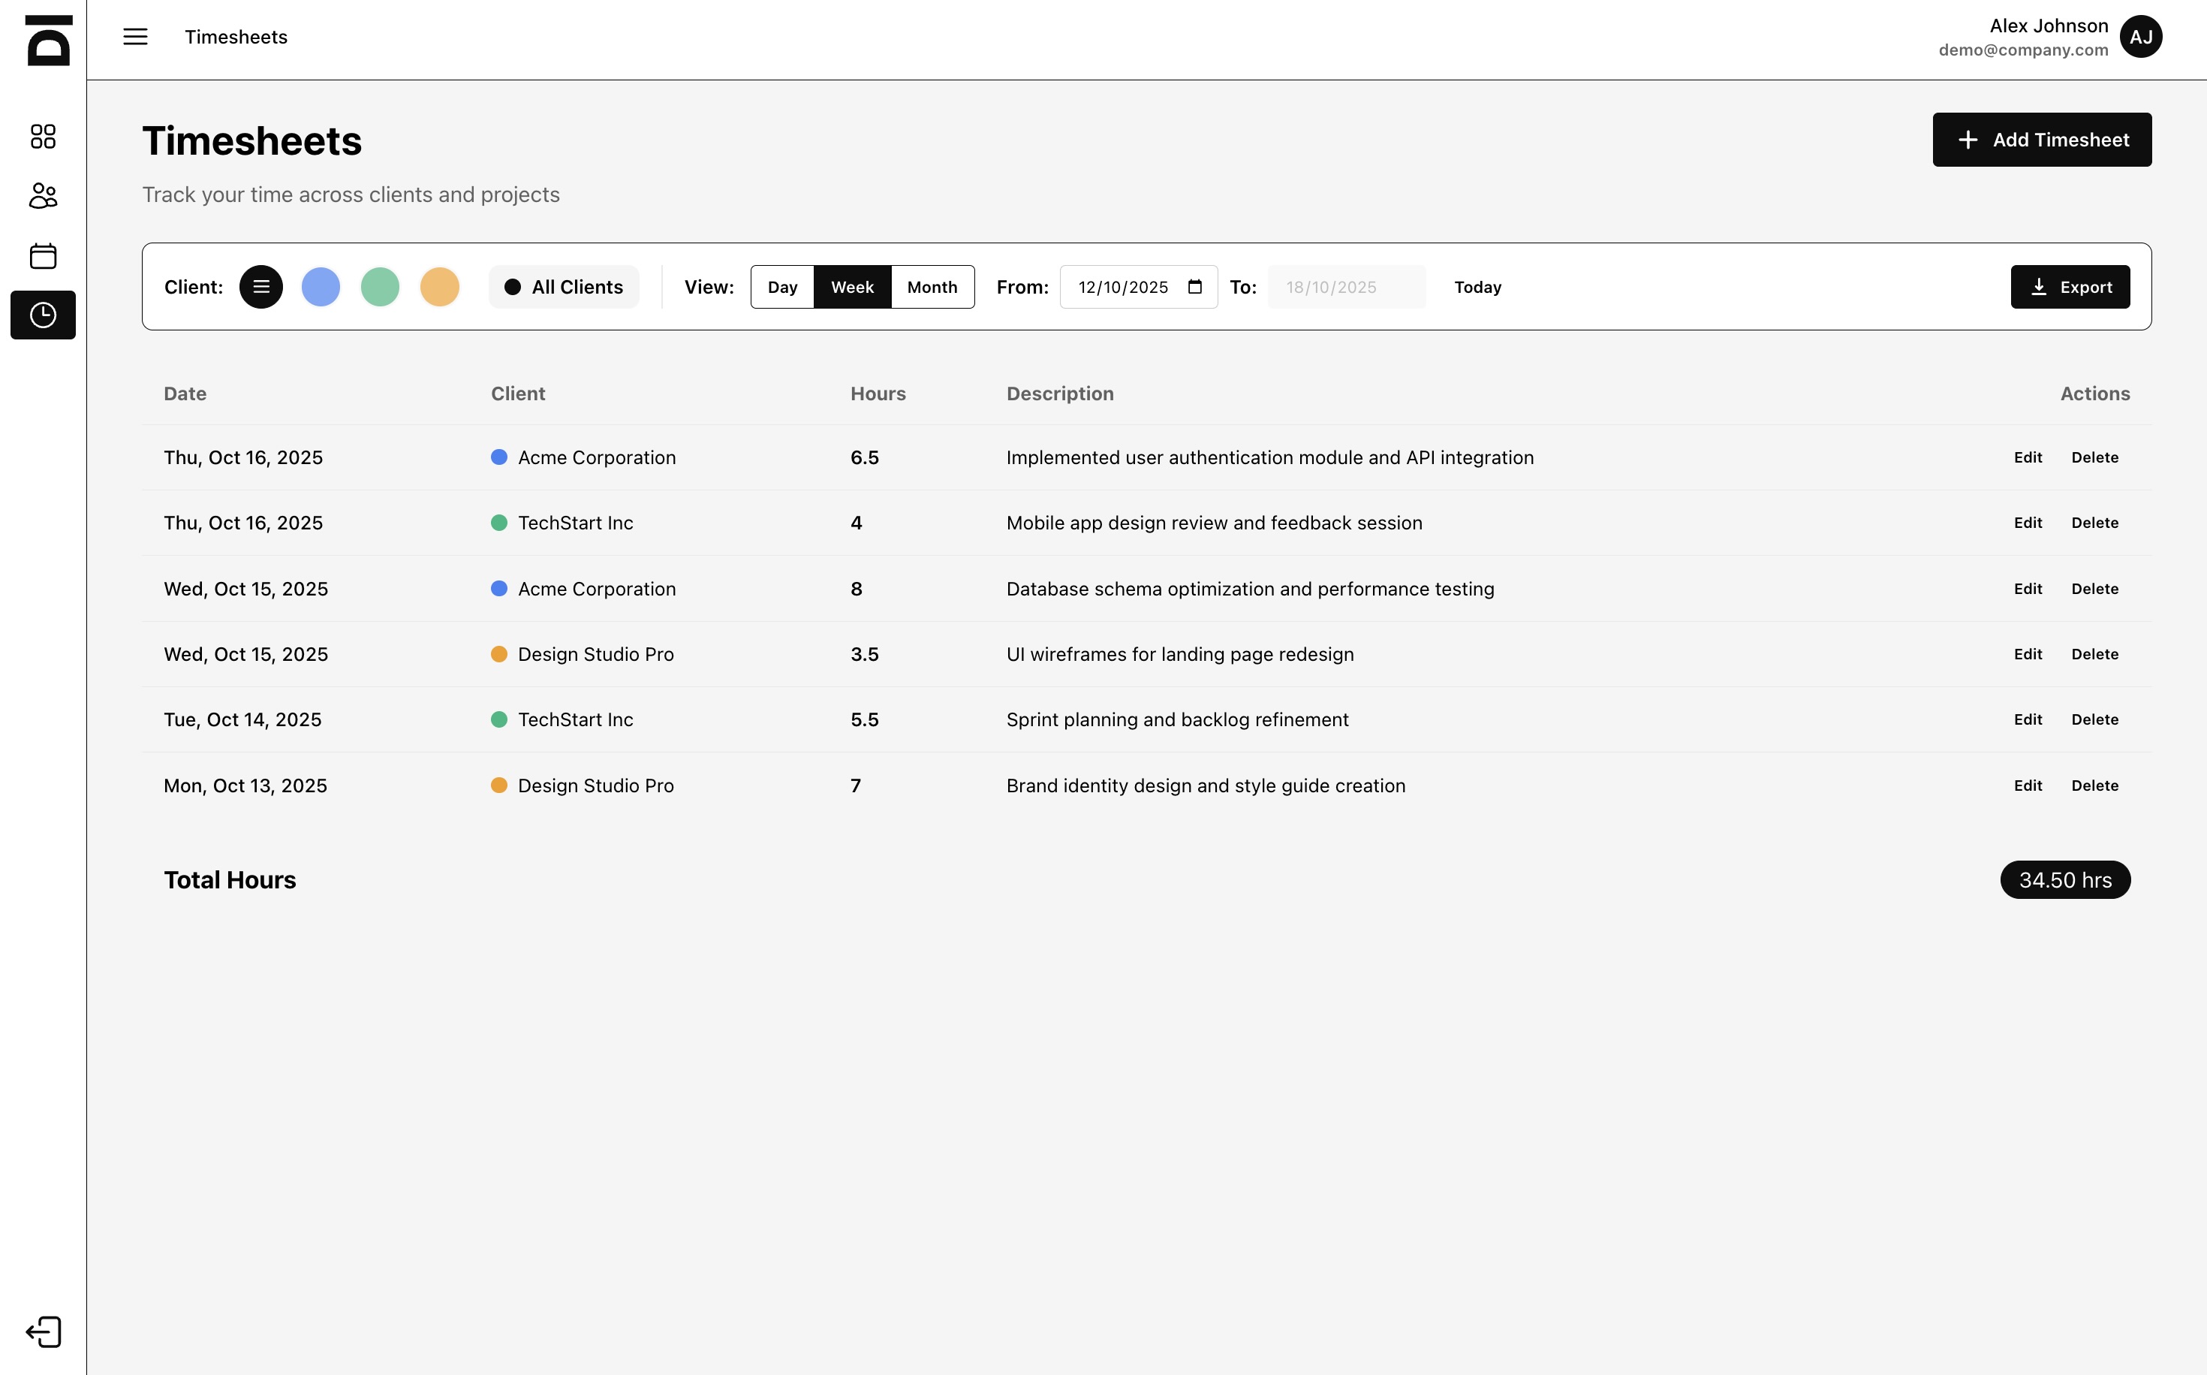Filter by the blue client swatch

click(x=321, y=288)
